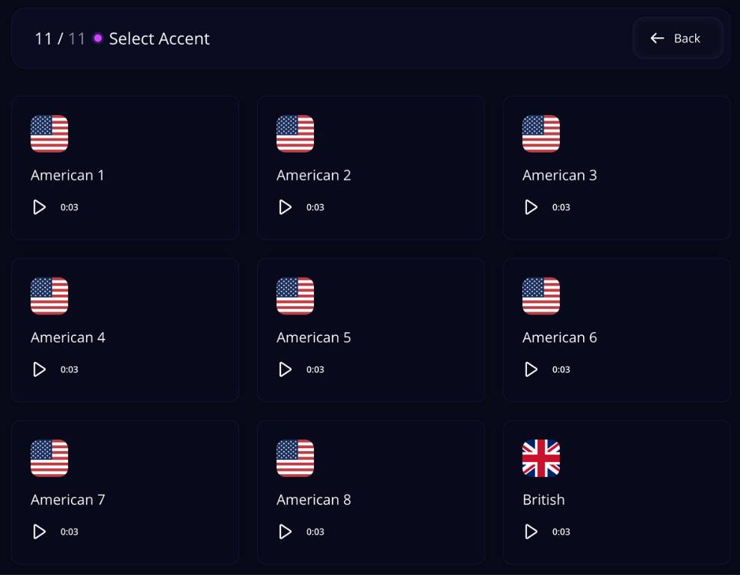The image size is (740, 575).
Task: Click the American flag icon on American 4
Action: pyautogui.click(x=49, y=296)
